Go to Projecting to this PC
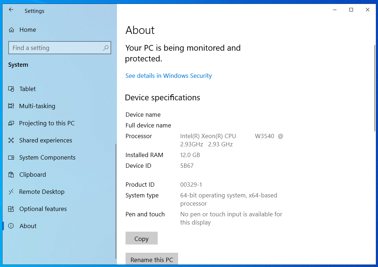378x267 pixels. [59, 123]
